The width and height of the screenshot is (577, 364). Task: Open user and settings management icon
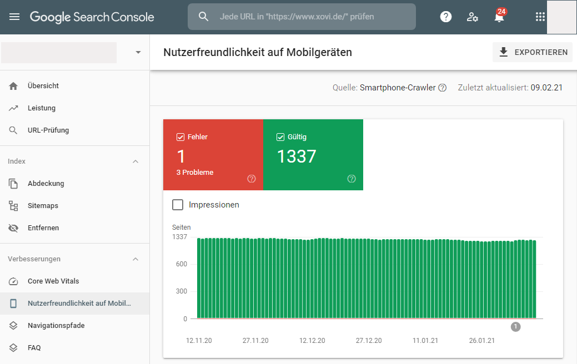[473, 17]
